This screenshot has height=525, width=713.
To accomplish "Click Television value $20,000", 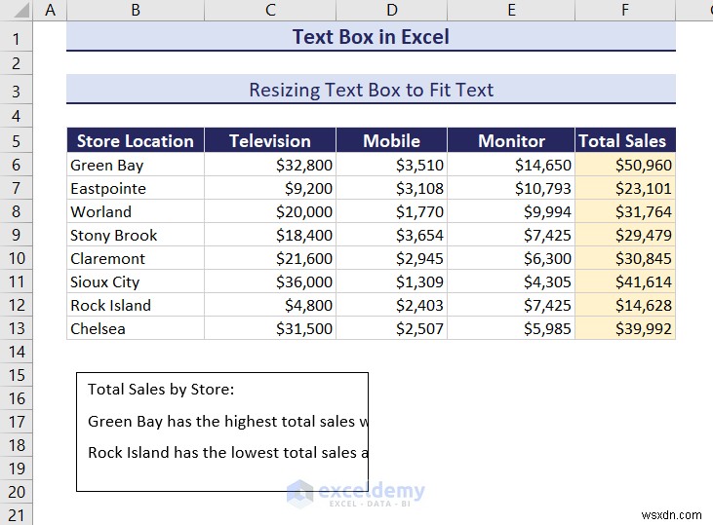I will [270, 211].
